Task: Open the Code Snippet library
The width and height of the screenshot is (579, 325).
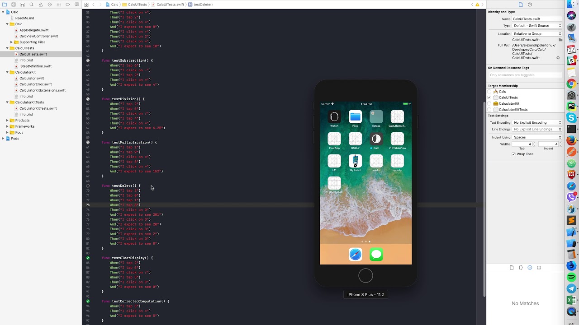Action: click(x=521, y=268)
